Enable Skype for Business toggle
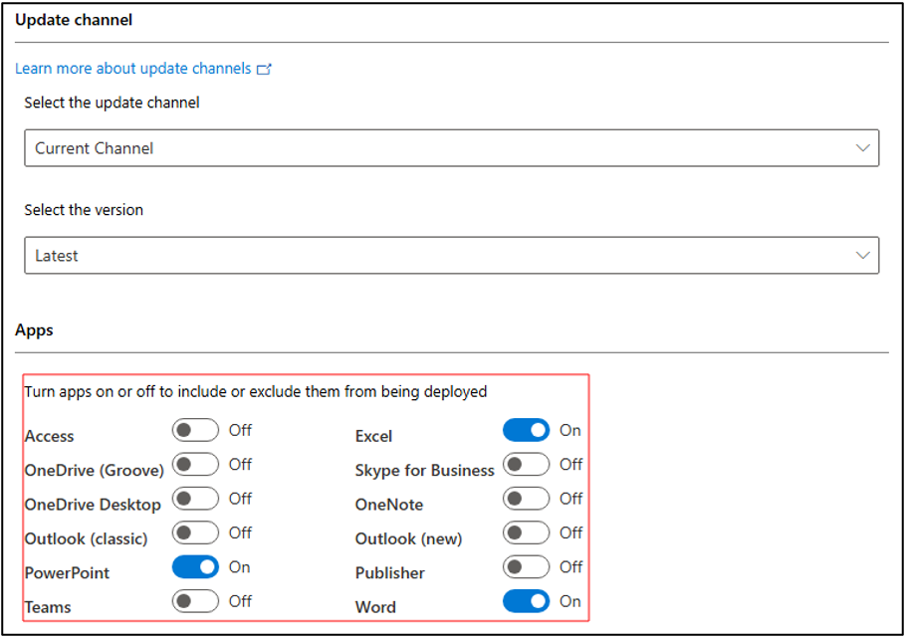 coord(526,464)
